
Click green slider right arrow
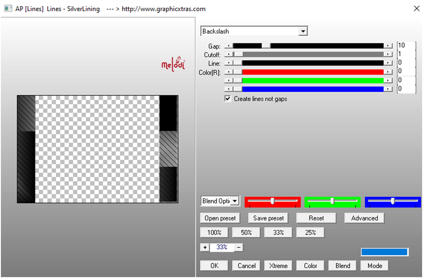[388, 80]
